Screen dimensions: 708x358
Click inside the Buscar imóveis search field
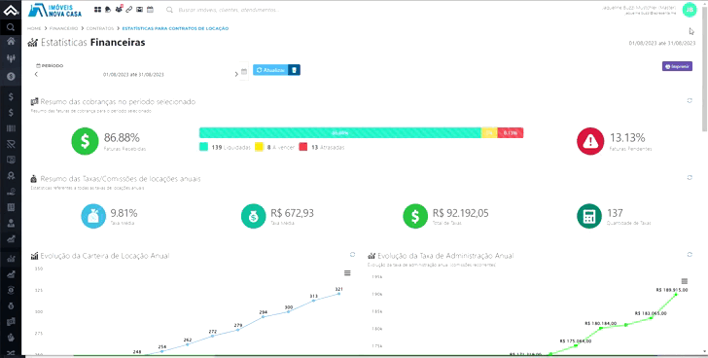229,10
